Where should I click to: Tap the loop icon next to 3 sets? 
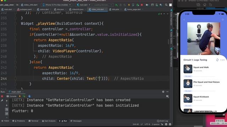click(217, 60)
